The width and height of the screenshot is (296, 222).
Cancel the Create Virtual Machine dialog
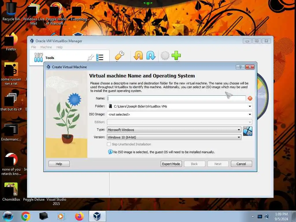pos(241,164)
